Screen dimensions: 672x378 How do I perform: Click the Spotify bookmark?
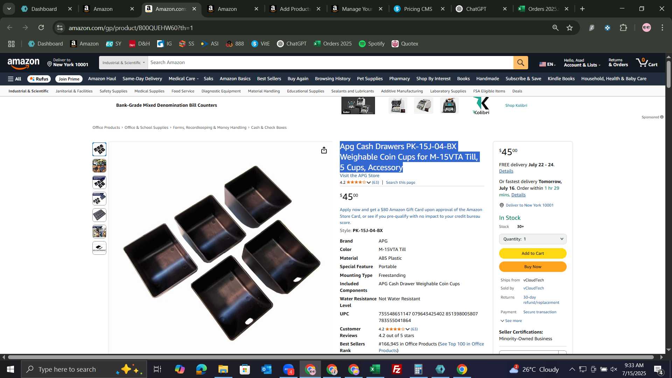pyautogui.click(x=372, y=44)
